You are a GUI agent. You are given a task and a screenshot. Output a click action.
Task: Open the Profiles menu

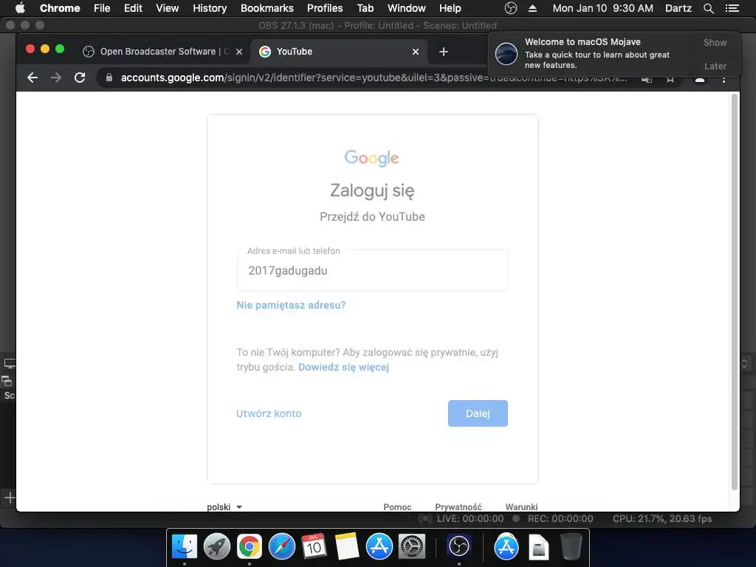[x=325, y=8]
